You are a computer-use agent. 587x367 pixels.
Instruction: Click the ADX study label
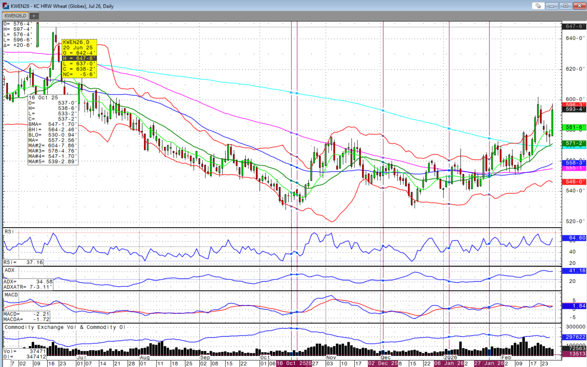pyautogui.click(x=10, y=270)
